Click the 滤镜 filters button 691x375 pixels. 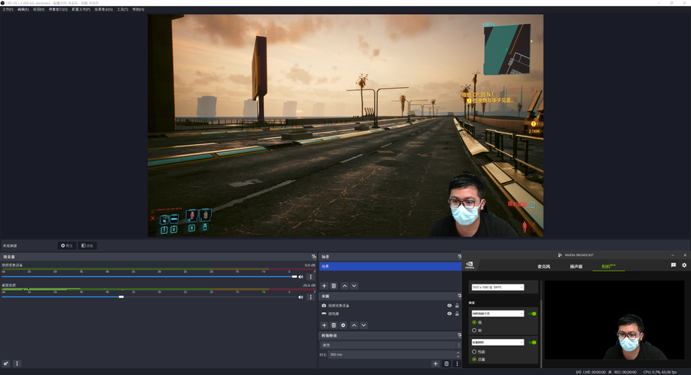(x=88, y=245)
